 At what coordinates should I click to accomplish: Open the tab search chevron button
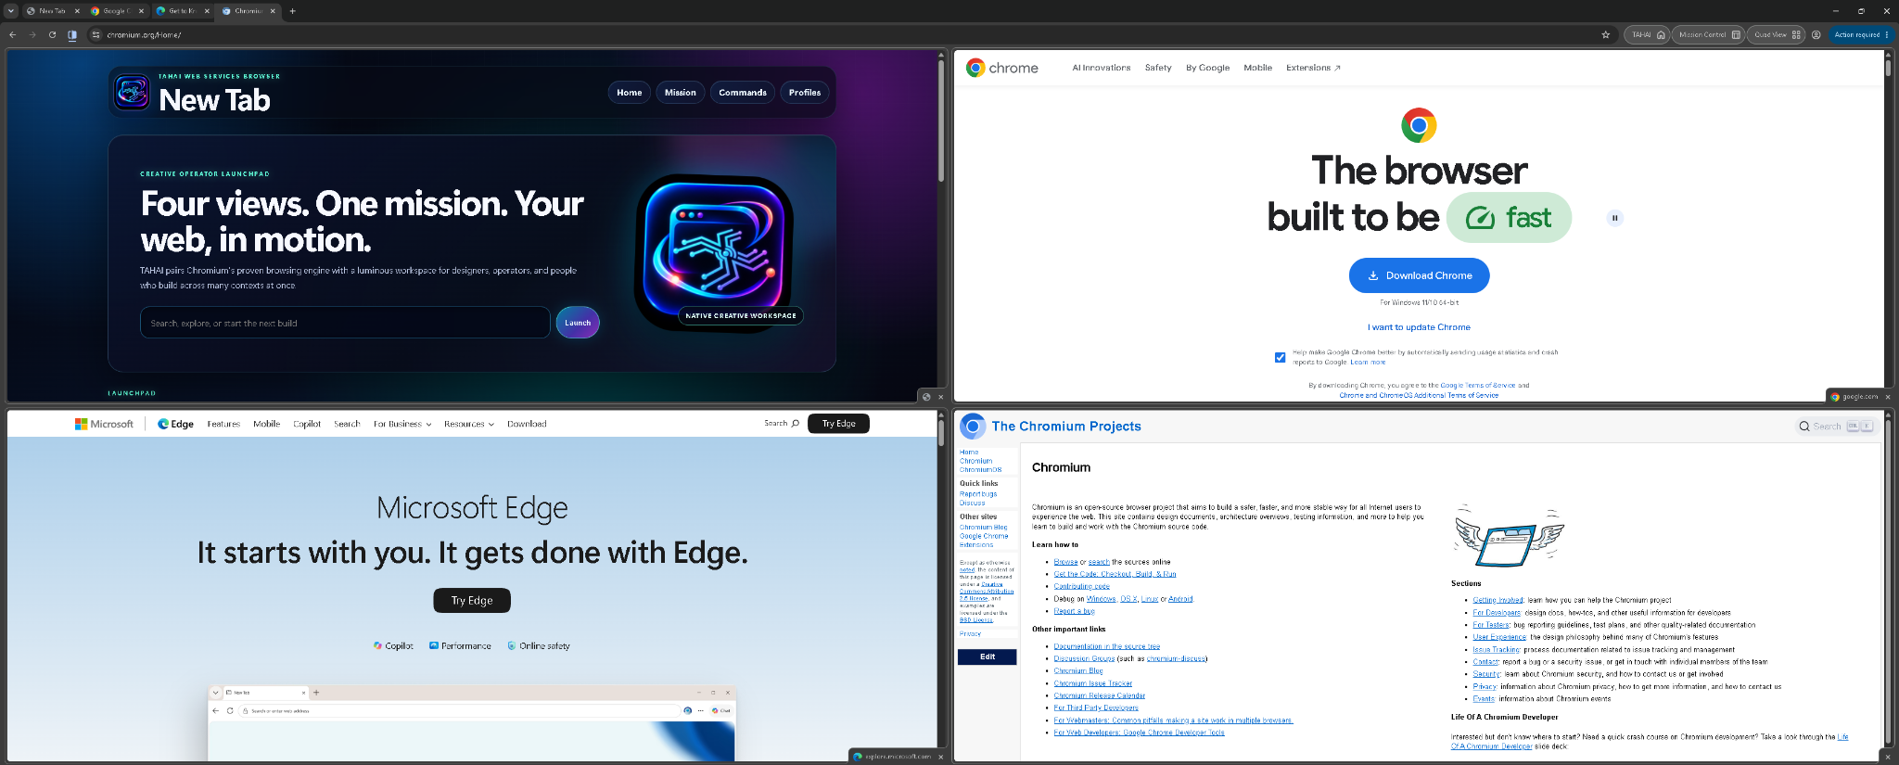pos(10,11)
